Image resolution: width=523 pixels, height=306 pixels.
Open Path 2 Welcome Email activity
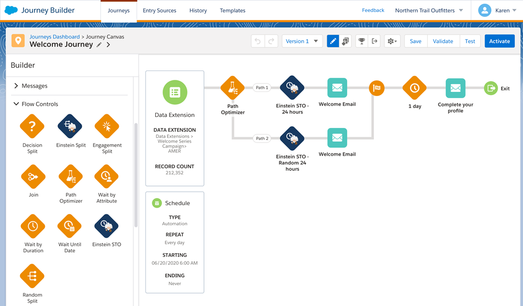pyautogui.click(x=337, y=138)
